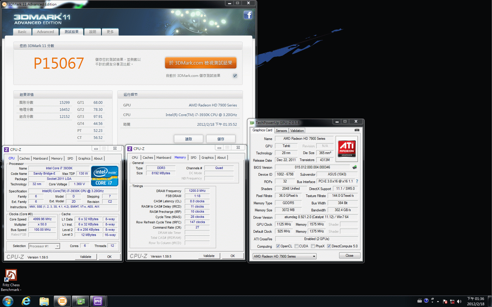Open the Validation tab in GPU-Z
This screenshot has width=492, height=307.
pyautogui.click(x=297, y=131)
